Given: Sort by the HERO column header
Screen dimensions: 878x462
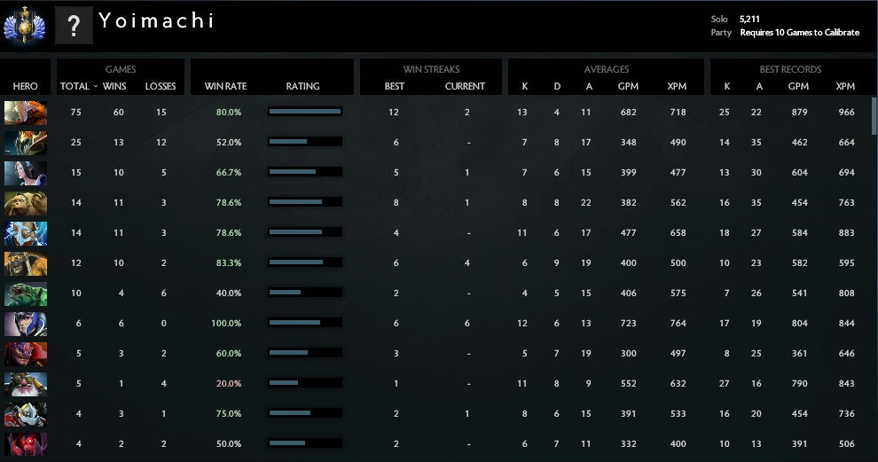Looking at the screenshot, I should point(26,86).
